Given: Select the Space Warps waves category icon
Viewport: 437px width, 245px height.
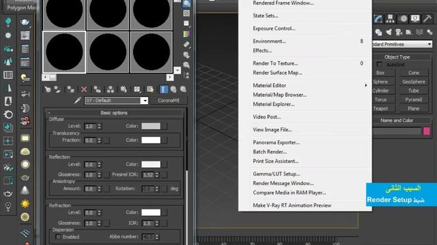Looking at the screenshot, I should coord(419,32).
